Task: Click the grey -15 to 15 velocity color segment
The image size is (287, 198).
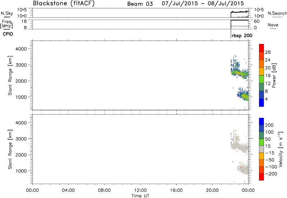Action: [x=262, y=149]
